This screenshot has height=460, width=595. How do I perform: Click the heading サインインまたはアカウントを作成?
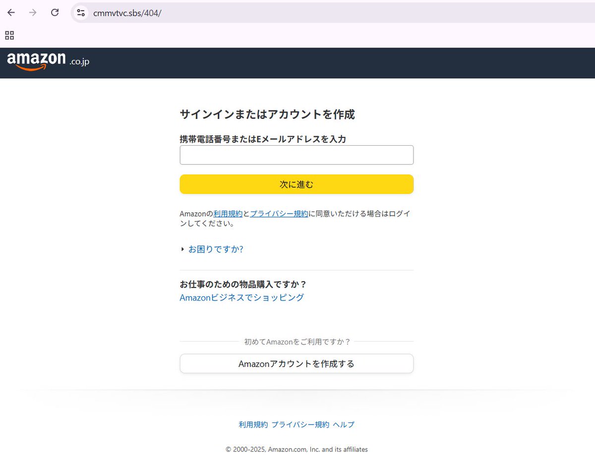point(267,115)
